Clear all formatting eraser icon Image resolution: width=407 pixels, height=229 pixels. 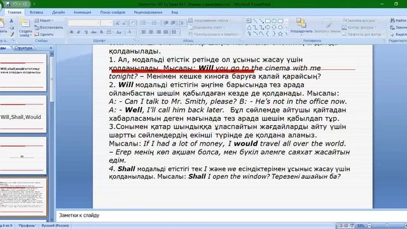coord(133,24)
